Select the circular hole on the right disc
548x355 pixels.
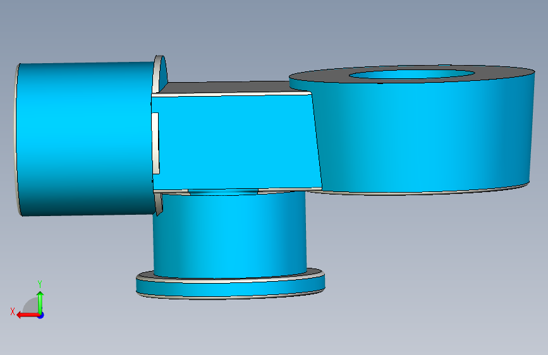point(411,74)
